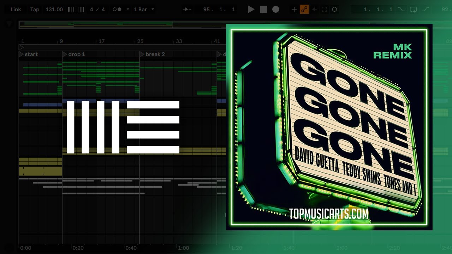
Task: Click the tempo nudge up icon
Action: pyautogui.click(x=81, y=10)
